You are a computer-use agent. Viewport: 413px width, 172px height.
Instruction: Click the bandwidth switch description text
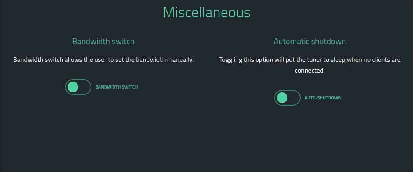click(x=103, y=60)
